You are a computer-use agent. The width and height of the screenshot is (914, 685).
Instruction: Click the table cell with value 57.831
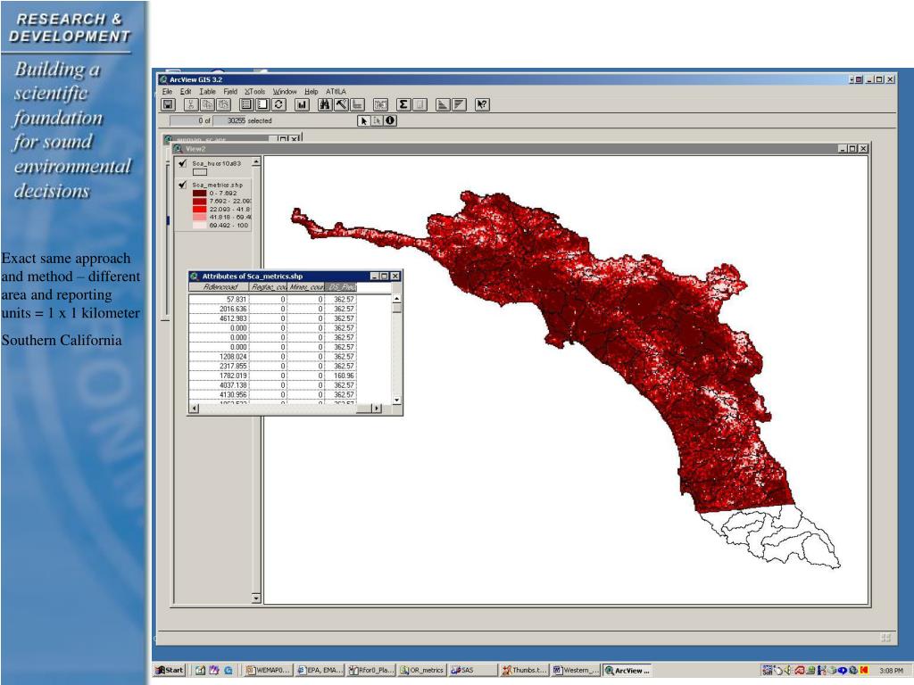220,300
